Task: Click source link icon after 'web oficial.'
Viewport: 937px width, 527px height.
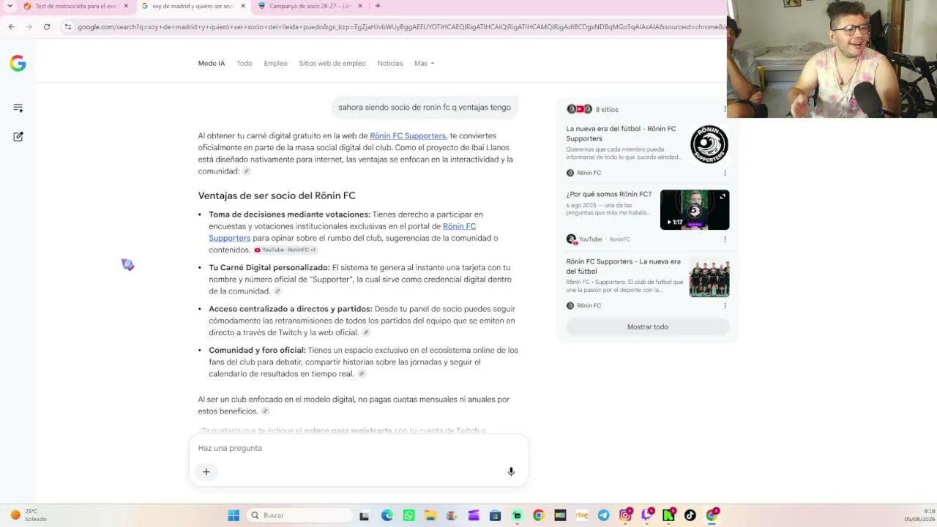Action: point(366,333)
